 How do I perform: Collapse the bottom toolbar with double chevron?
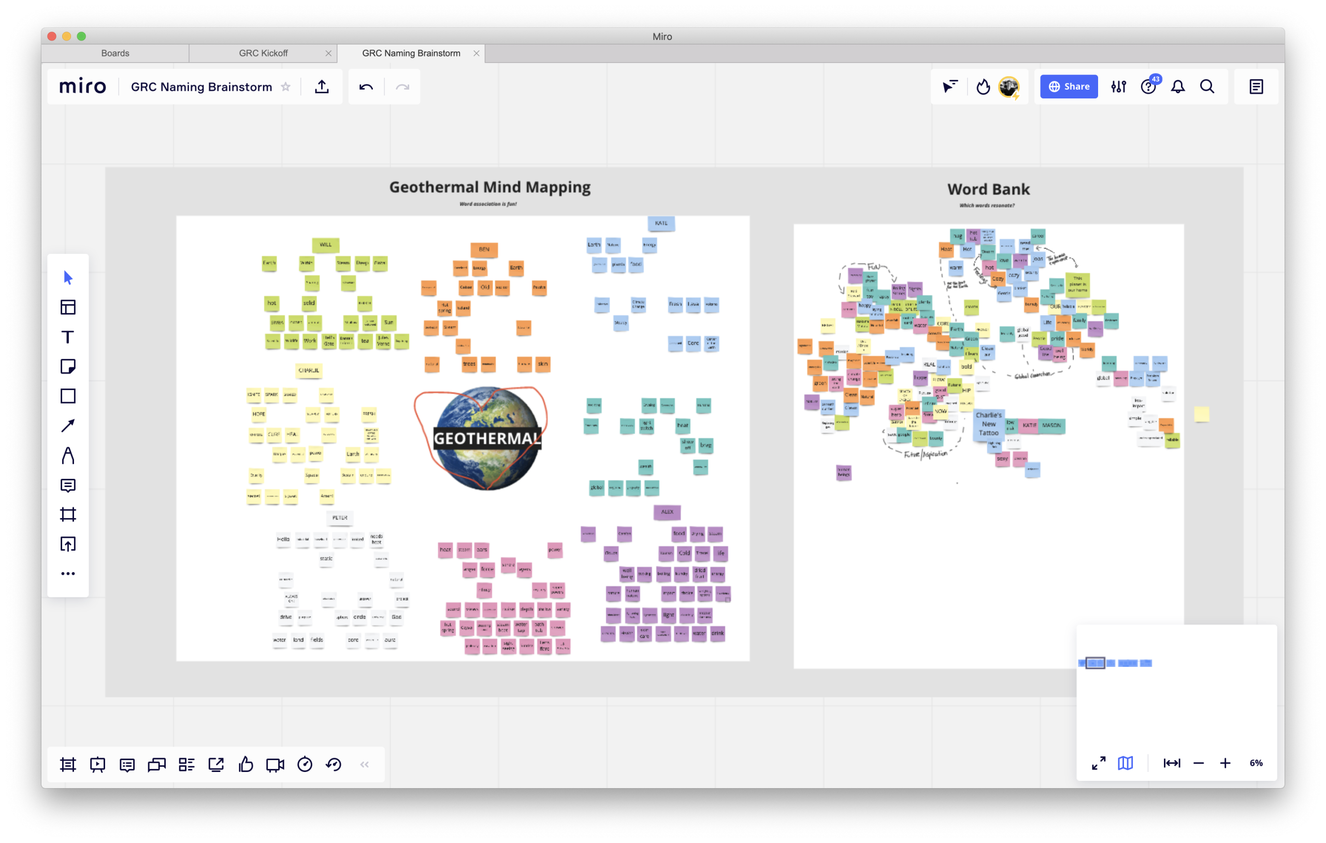[x=365, y=764]
